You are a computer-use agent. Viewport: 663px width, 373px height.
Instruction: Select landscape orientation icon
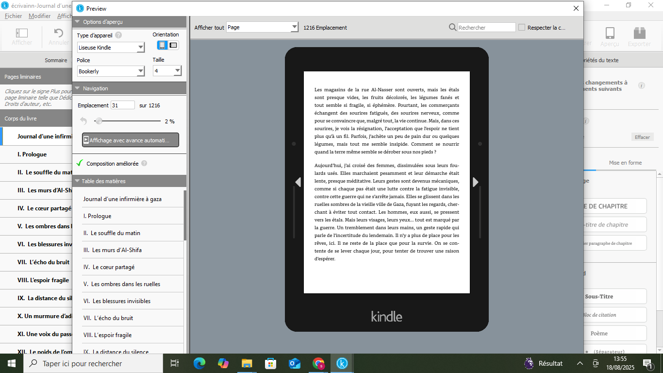[173, 45]
